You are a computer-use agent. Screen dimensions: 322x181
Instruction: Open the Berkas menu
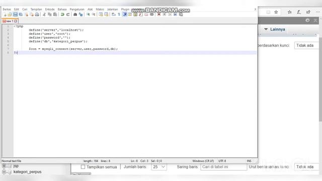pos(7,9)
